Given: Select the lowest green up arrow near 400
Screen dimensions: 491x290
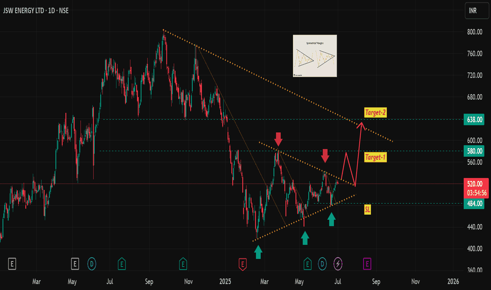Looking at the screenshot, I should [258, 252].
